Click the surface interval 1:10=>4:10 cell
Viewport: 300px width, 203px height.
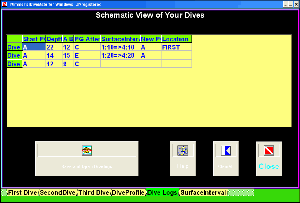tap(121, 47)
